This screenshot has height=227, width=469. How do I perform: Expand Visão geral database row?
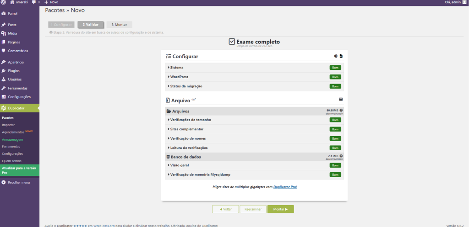179,165
